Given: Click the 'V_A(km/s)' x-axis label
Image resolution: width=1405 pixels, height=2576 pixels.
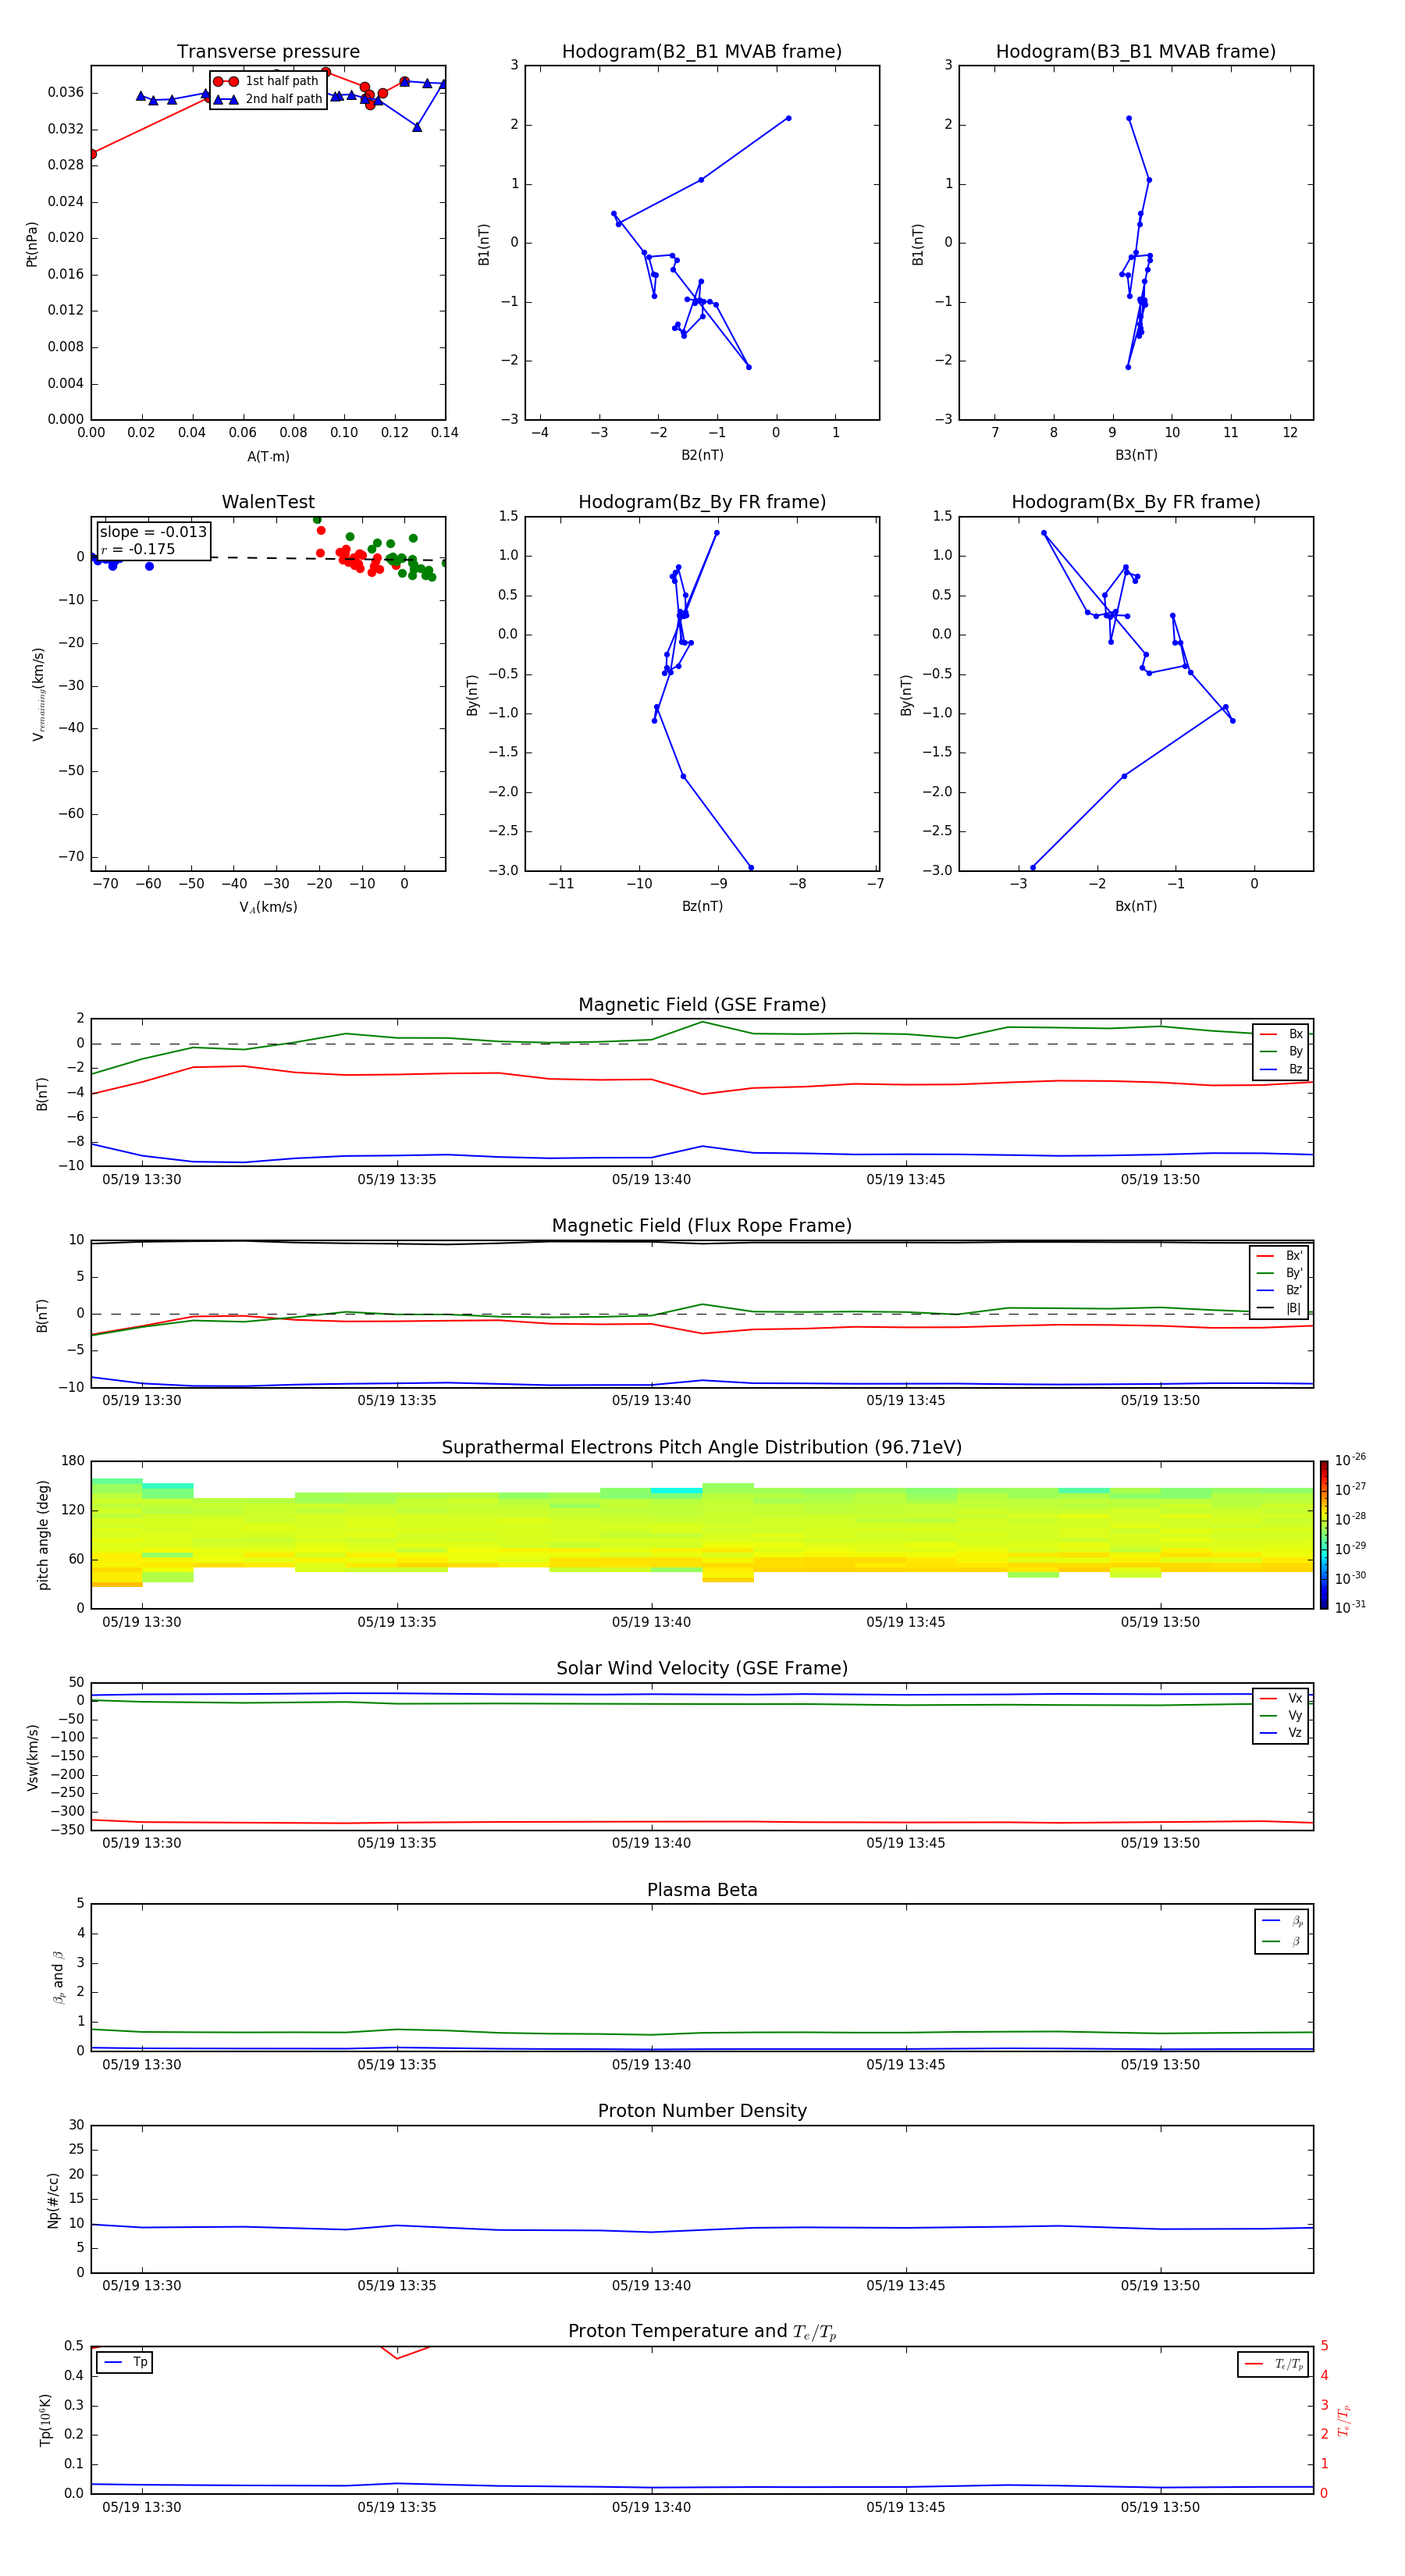Looking at the screenshot, I should coord(268,907).
